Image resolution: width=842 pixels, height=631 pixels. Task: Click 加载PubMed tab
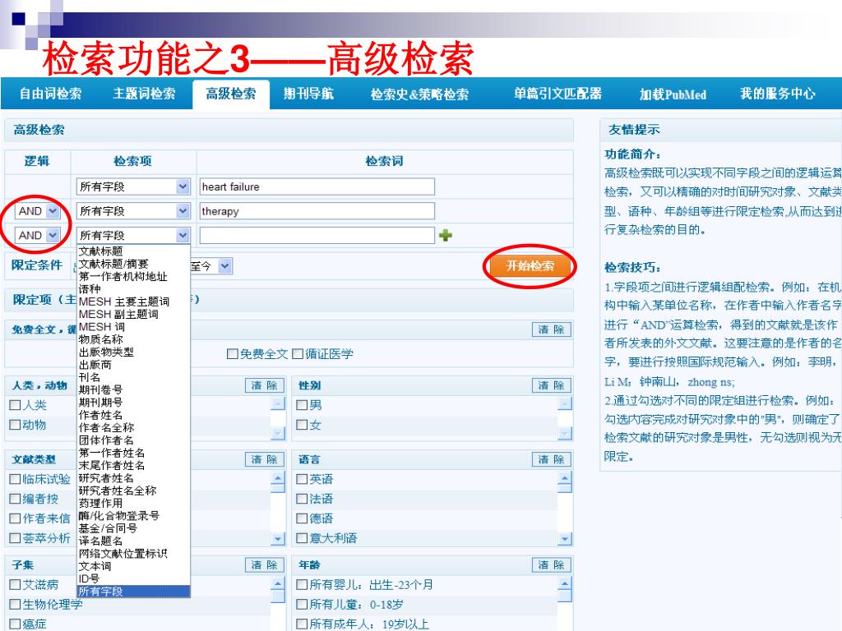pos(673,94)
